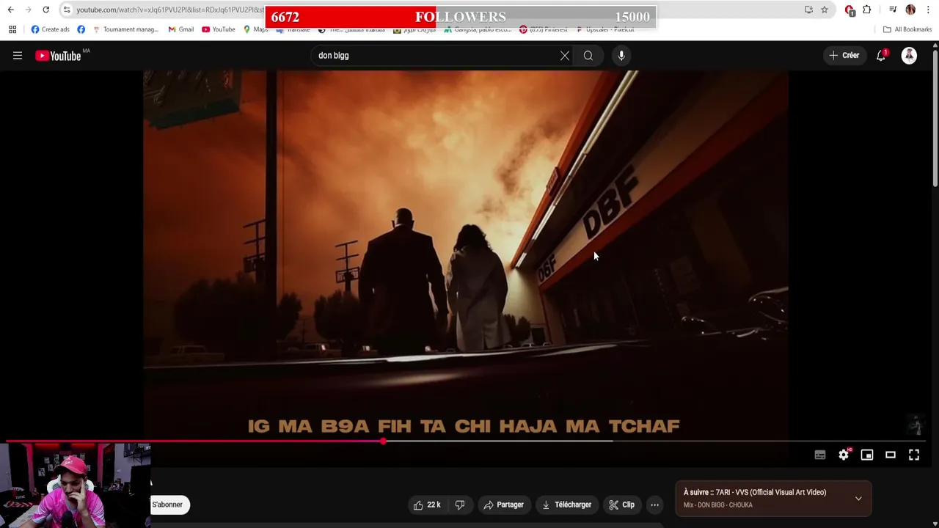The height and width of the screenshot is (528, 939).
Task: Open 'Create ads' bookmark
Action: click(x=50, y=29)
